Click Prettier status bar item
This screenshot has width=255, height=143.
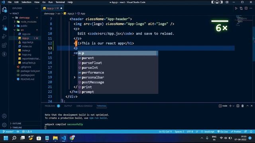point(236,131)
